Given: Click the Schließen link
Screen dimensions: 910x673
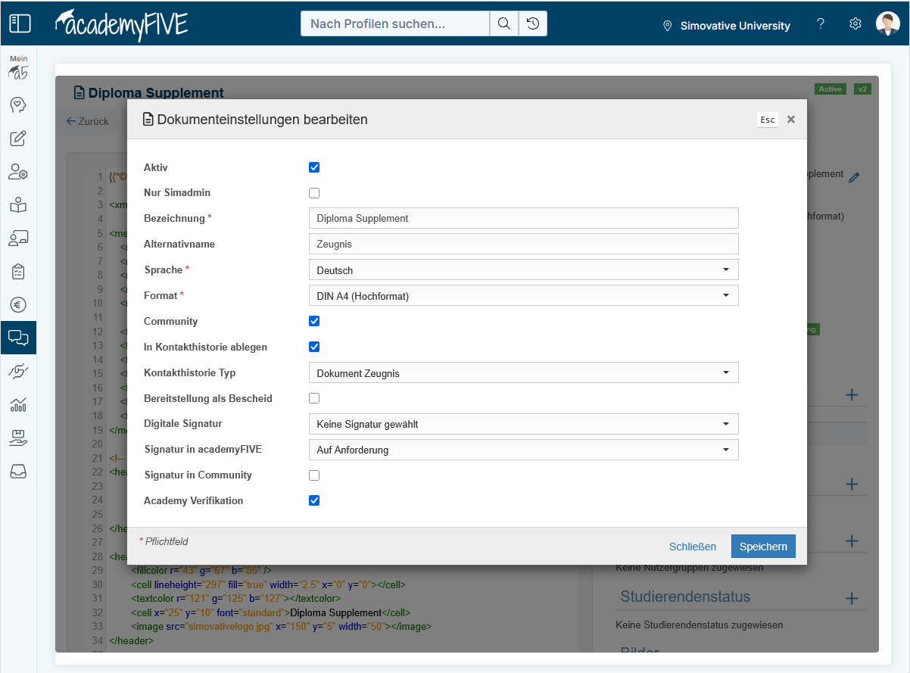Looking at the screenshot, I should pyautogui.click(x=692, y=547).
